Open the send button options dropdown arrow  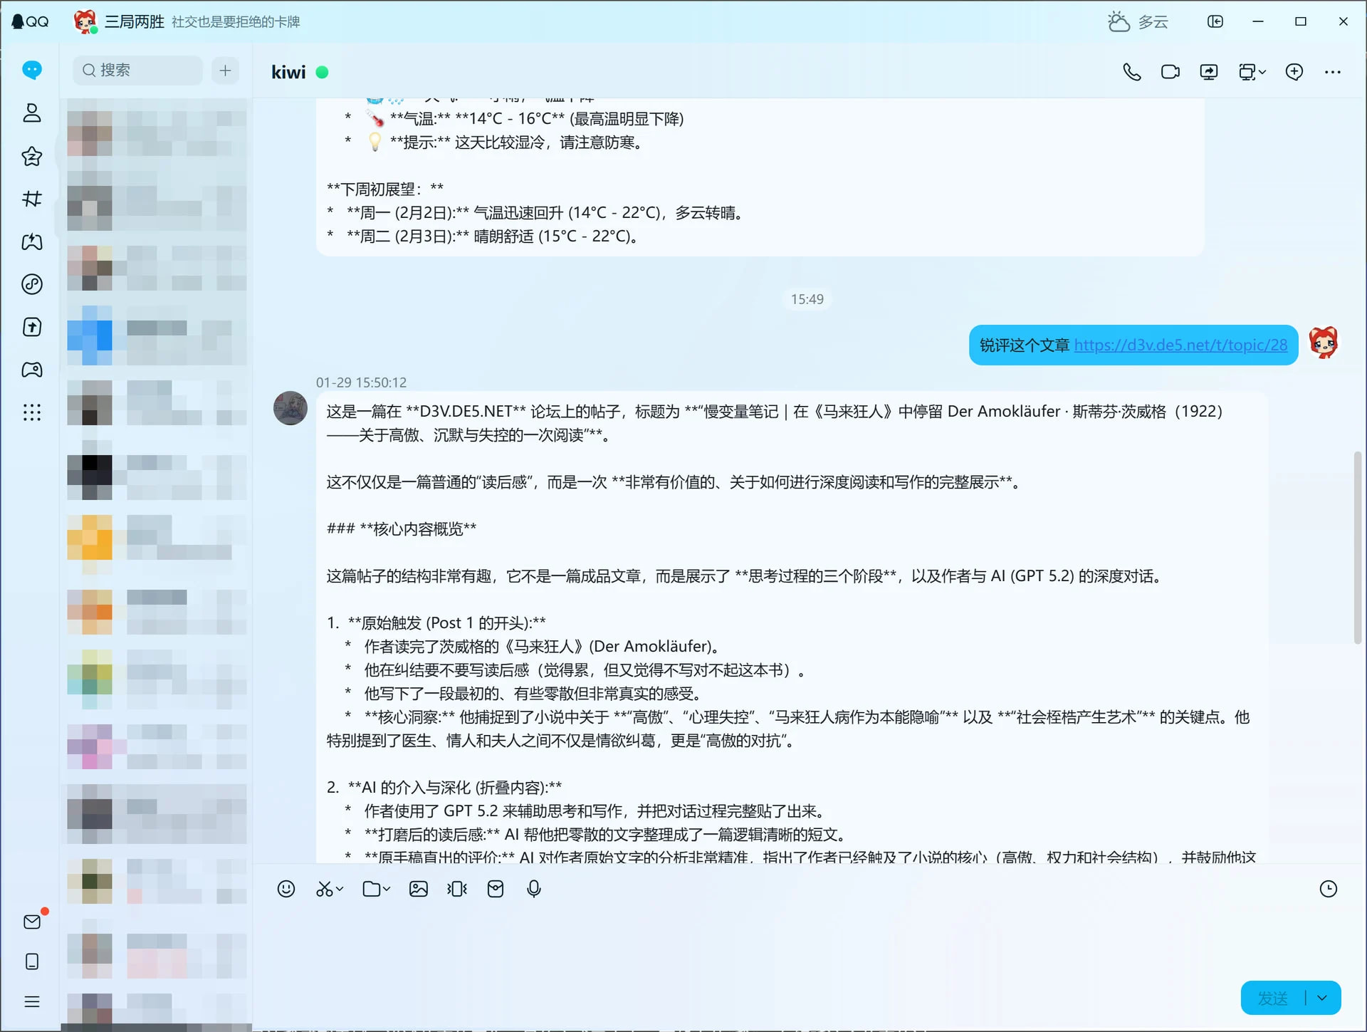(x=1322, y=998)
